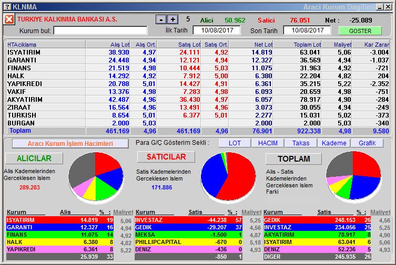Click blue INVESTAZ row in total list
The width and height of the screenshot is (396, 265).
point(317,227)
